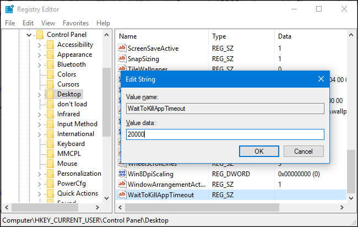Click the Win8DpiScaling DWORD value icon
Viewport: 358px width, 227px height.
click(x=122, y=174)
